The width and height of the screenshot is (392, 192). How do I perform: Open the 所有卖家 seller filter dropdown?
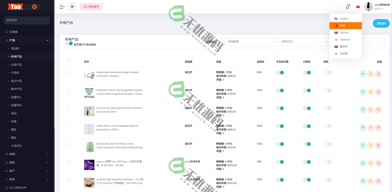tap(252, 42)
